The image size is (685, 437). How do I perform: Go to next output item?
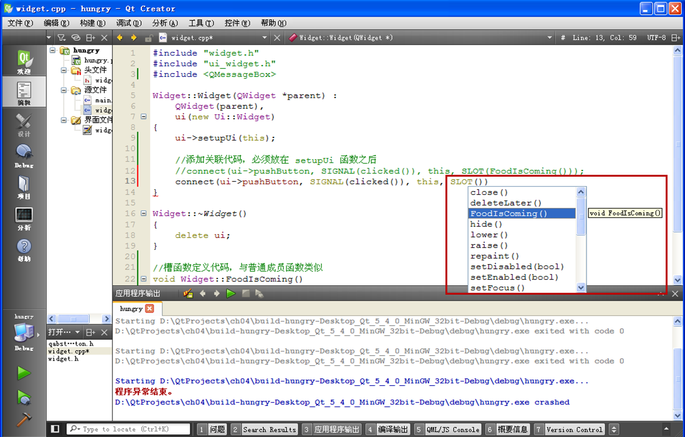[216, 293]
